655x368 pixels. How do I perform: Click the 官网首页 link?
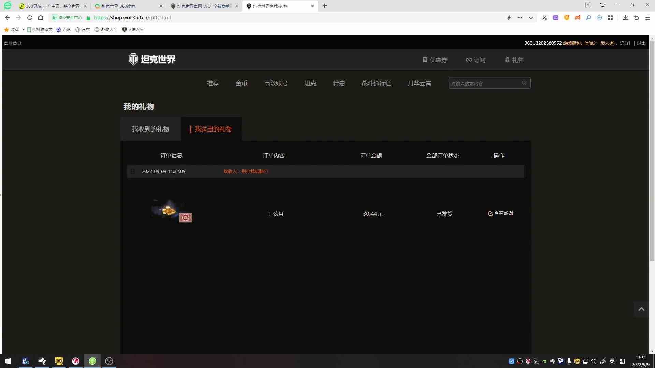click(x=13, y=43)
